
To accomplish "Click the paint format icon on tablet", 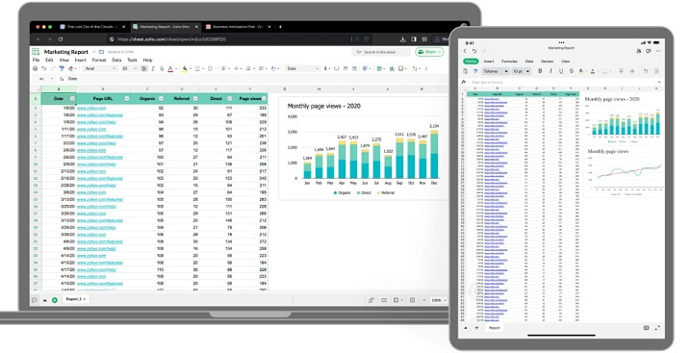I will pyautogui.click(x=475, y=71).
